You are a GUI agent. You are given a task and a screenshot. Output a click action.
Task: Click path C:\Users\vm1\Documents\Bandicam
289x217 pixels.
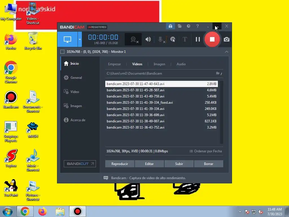point(134,73)
